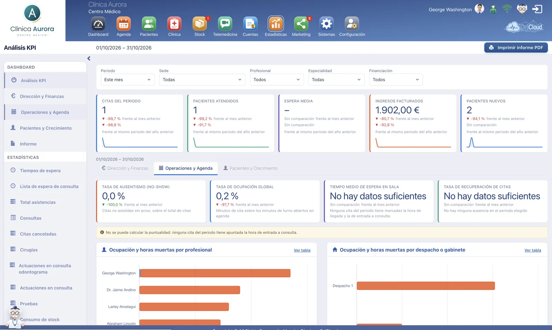This screenshot has height=330, width=552.
Task: Open the Configuración user-gear icon
Action: coord(352,24)
